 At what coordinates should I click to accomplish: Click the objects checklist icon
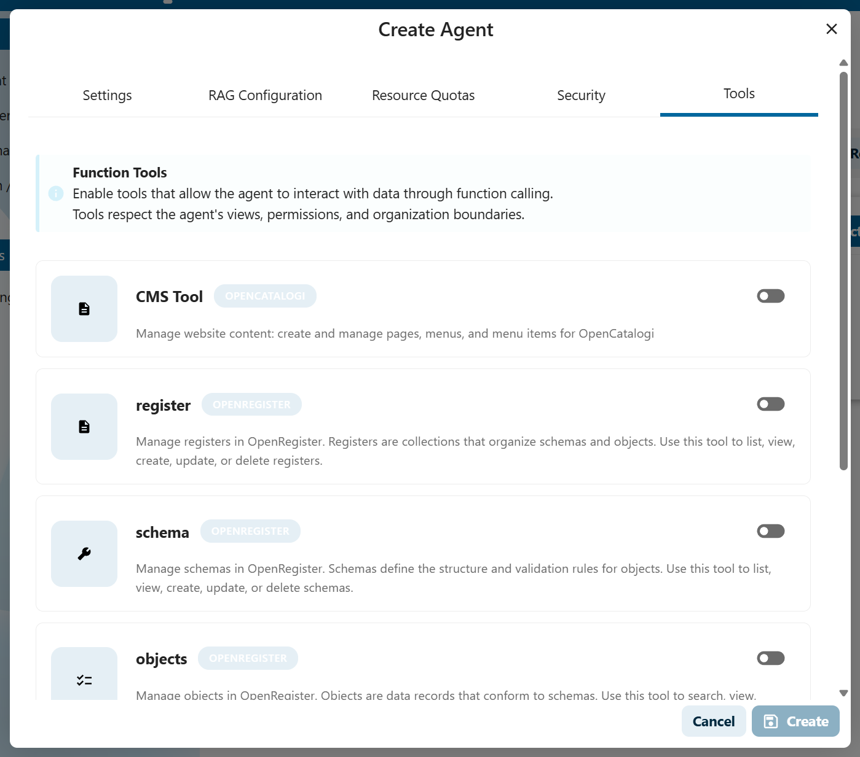[84, 680]
